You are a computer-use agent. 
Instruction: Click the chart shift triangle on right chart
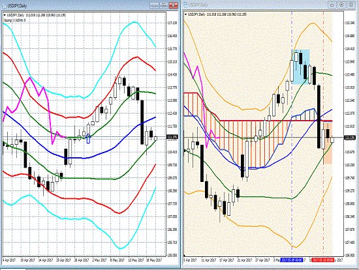185,255
